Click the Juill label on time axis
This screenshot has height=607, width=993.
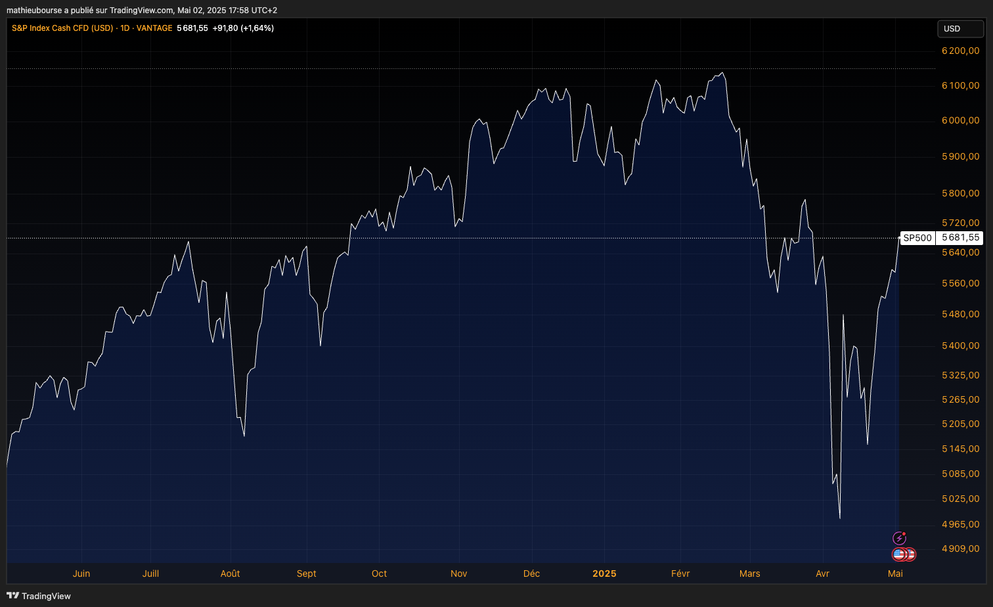point(150,573)
